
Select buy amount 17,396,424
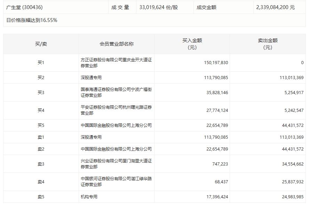click(217, 197)
